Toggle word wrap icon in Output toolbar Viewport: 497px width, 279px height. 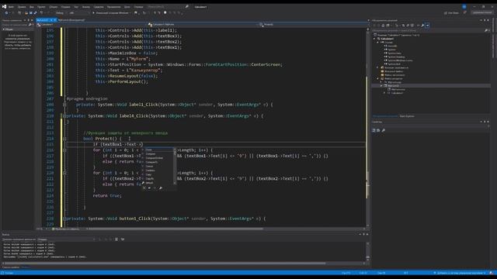[123, 239]
